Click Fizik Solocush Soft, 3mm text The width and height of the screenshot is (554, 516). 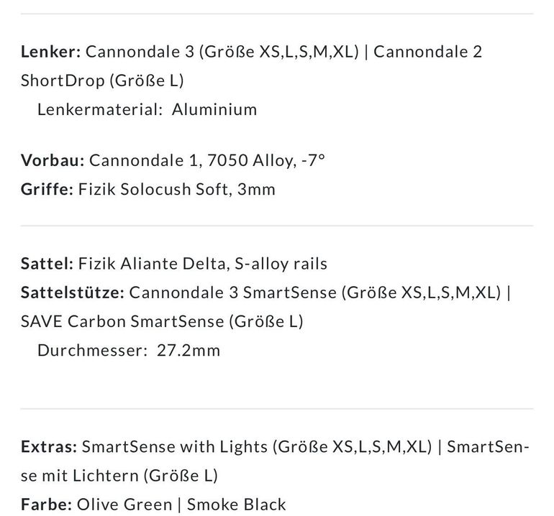177,189
